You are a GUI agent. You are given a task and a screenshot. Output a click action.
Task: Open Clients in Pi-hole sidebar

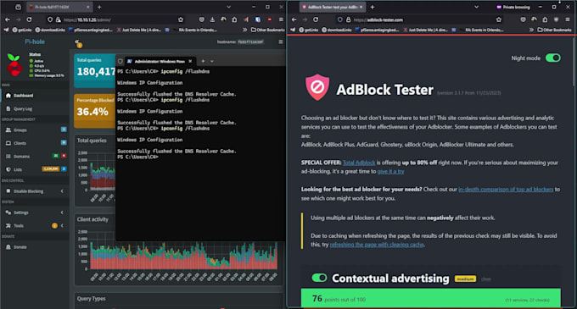pyautogui.click(x=35, y=143)
